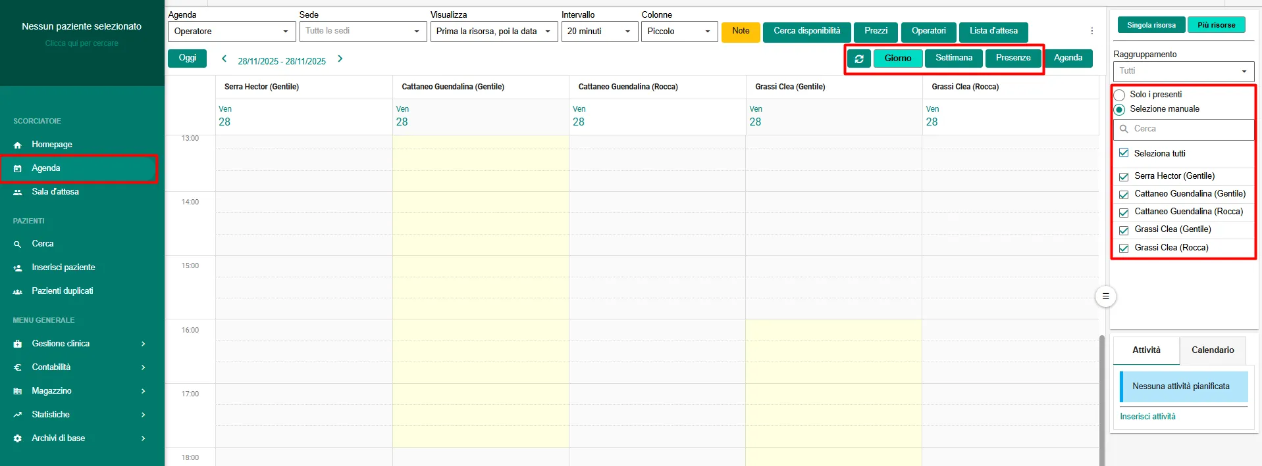Open Sala d'attesa in the sidebar
Image resolution: width=1262 pixels, height=466 pixels.
click(x=55, y=192)
